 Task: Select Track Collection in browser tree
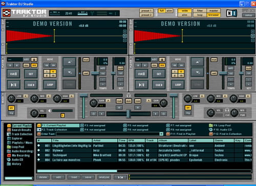coord(22,134)
